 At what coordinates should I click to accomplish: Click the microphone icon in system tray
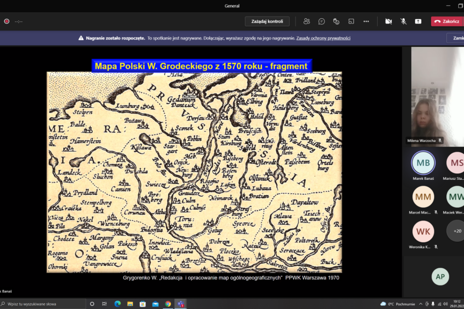(433, 304)
